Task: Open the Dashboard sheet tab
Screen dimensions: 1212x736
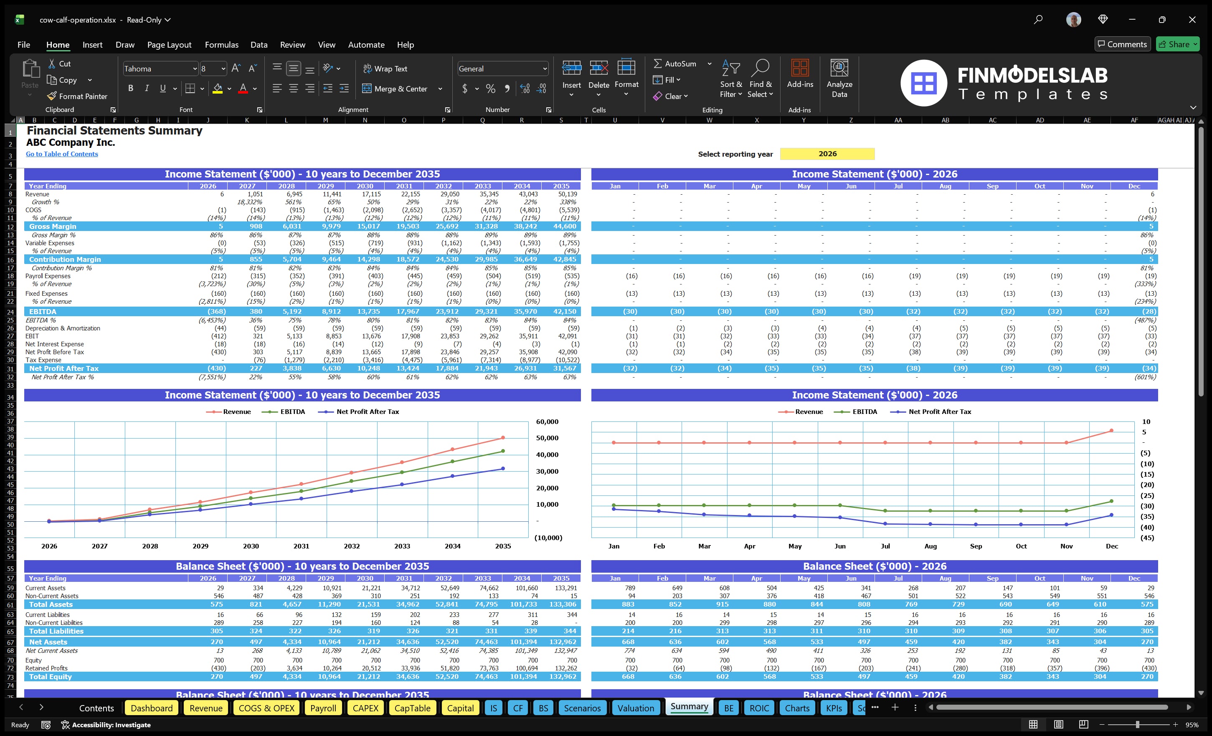Action: tap(152, 708)
